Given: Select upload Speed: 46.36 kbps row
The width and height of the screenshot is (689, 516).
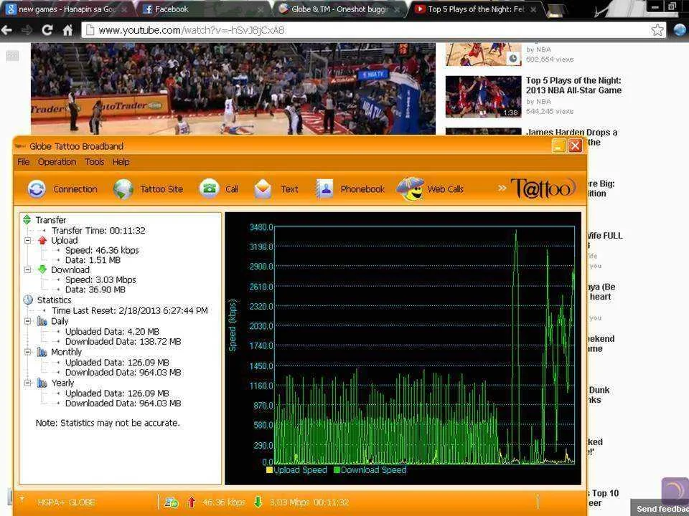Looking at the screenshot, I should pyautogui.click(x=102, y=250).
